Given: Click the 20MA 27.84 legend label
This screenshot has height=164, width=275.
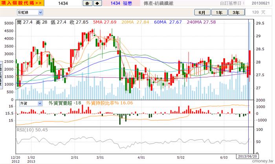Looking at the screenshot, I should coord(135,22).
